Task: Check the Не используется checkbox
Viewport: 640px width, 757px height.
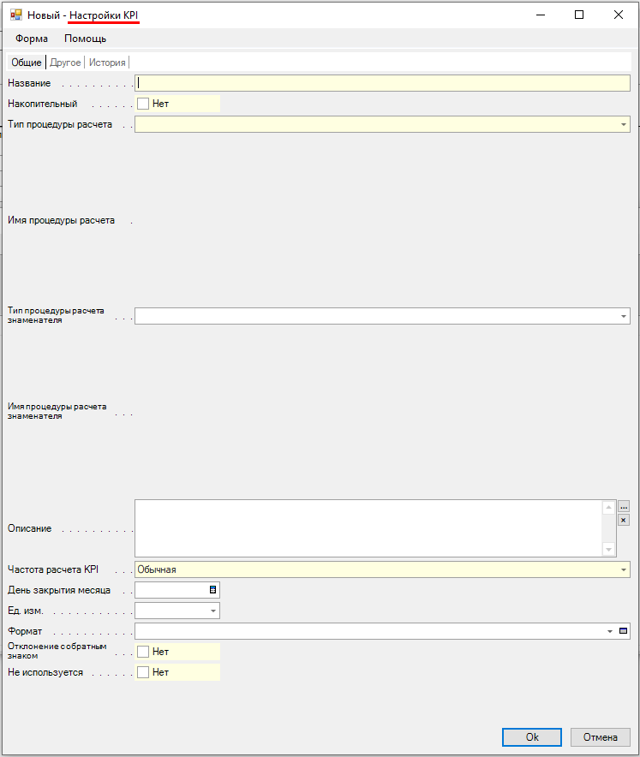Action: 143,672
